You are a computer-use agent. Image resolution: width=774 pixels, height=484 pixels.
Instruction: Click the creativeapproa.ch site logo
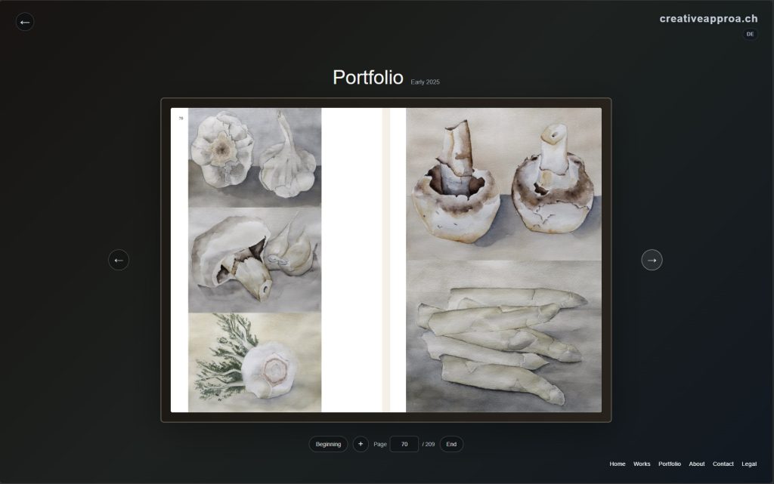pyautogui.click(x=708, y=19)
